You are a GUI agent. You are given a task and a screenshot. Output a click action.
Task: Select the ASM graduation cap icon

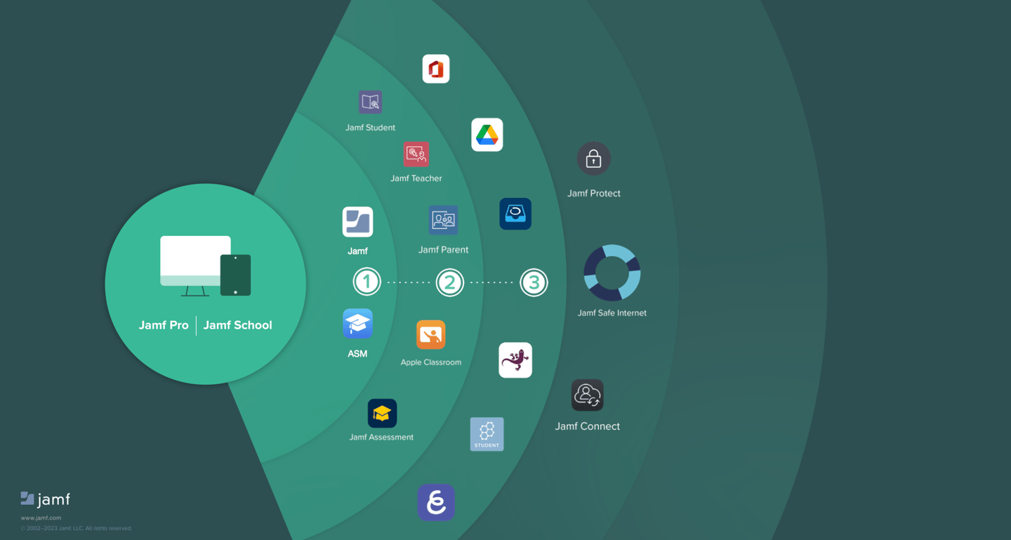coord(357,324)
